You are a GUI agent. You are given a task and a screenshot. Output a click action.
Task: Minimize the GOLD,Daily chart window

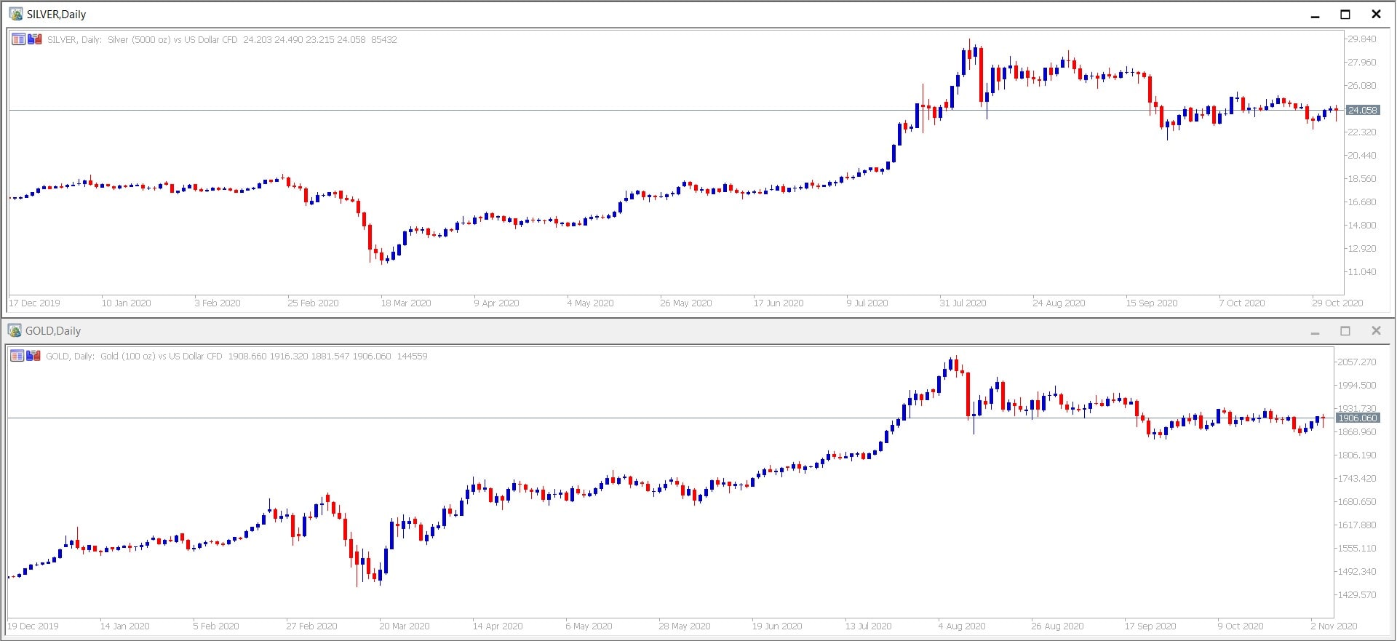[1315, 331]
